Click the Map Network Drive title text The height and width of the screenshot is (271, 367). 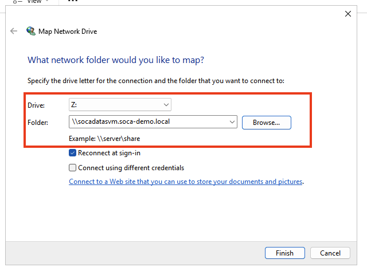click(68, 32)
